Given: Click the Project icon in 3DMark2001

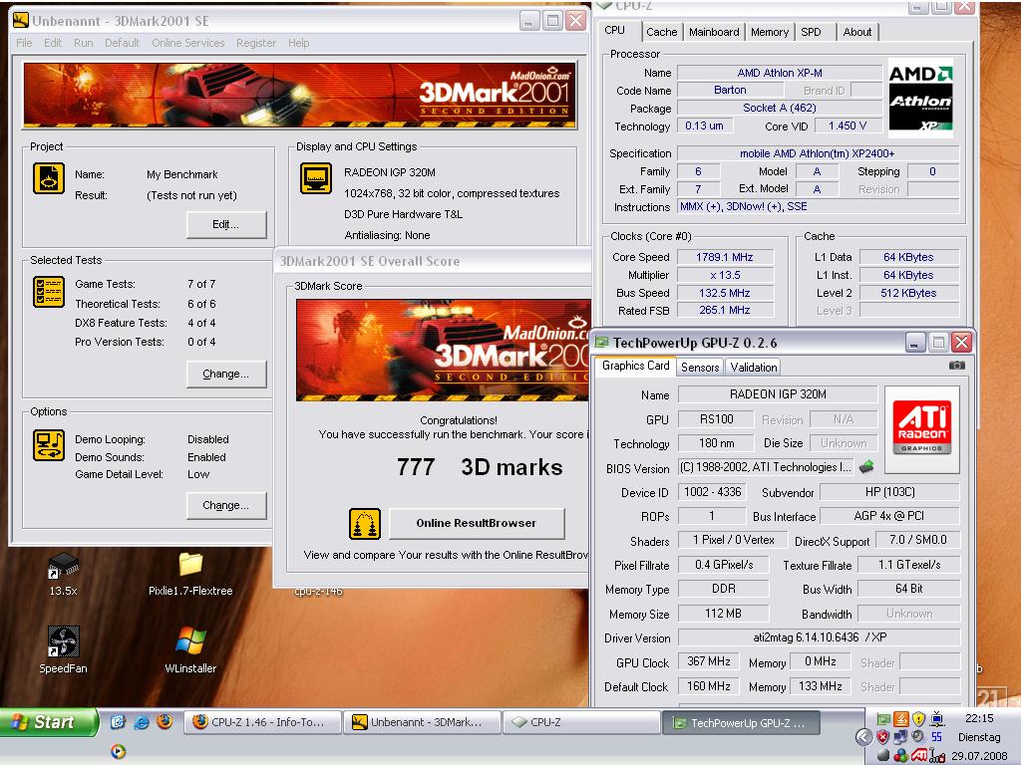Looking at the screenshot, I should point(49,178).
